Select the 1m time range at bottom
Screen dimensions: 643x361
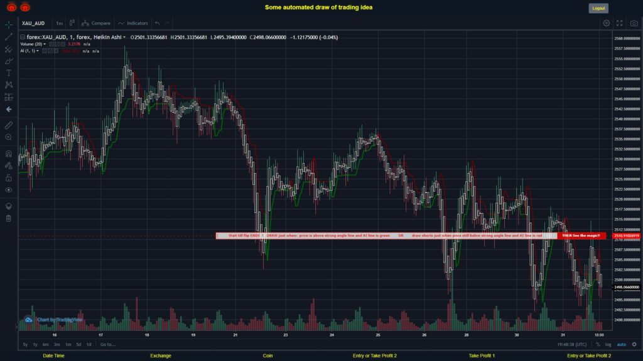(x=68, y=345)
